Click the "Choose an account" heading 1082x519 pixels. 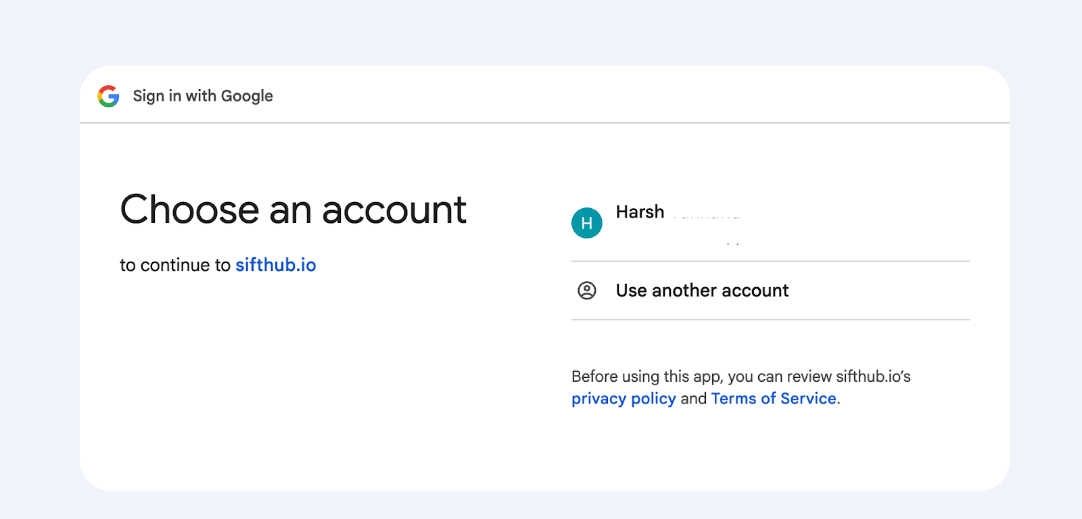coord(293,209)
